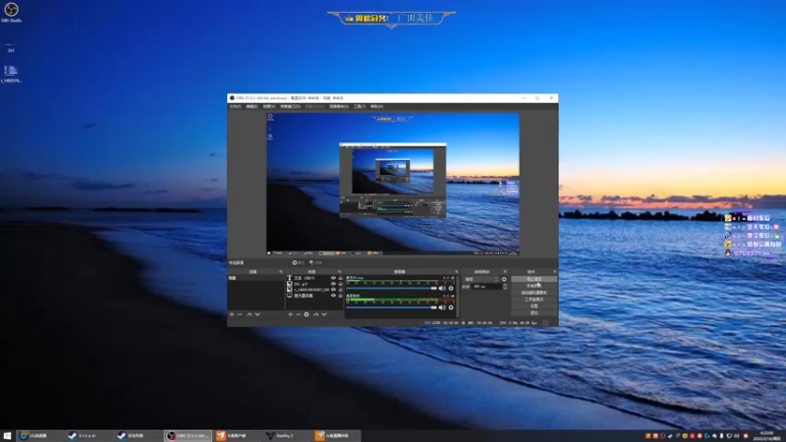Click the 开始录制 button in Controls
This screenshot has width=786, height=442.
(x=533, y=286)
